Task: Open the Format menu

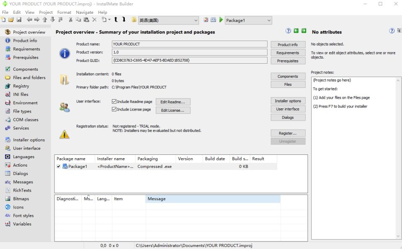Action: pos(64,12)
